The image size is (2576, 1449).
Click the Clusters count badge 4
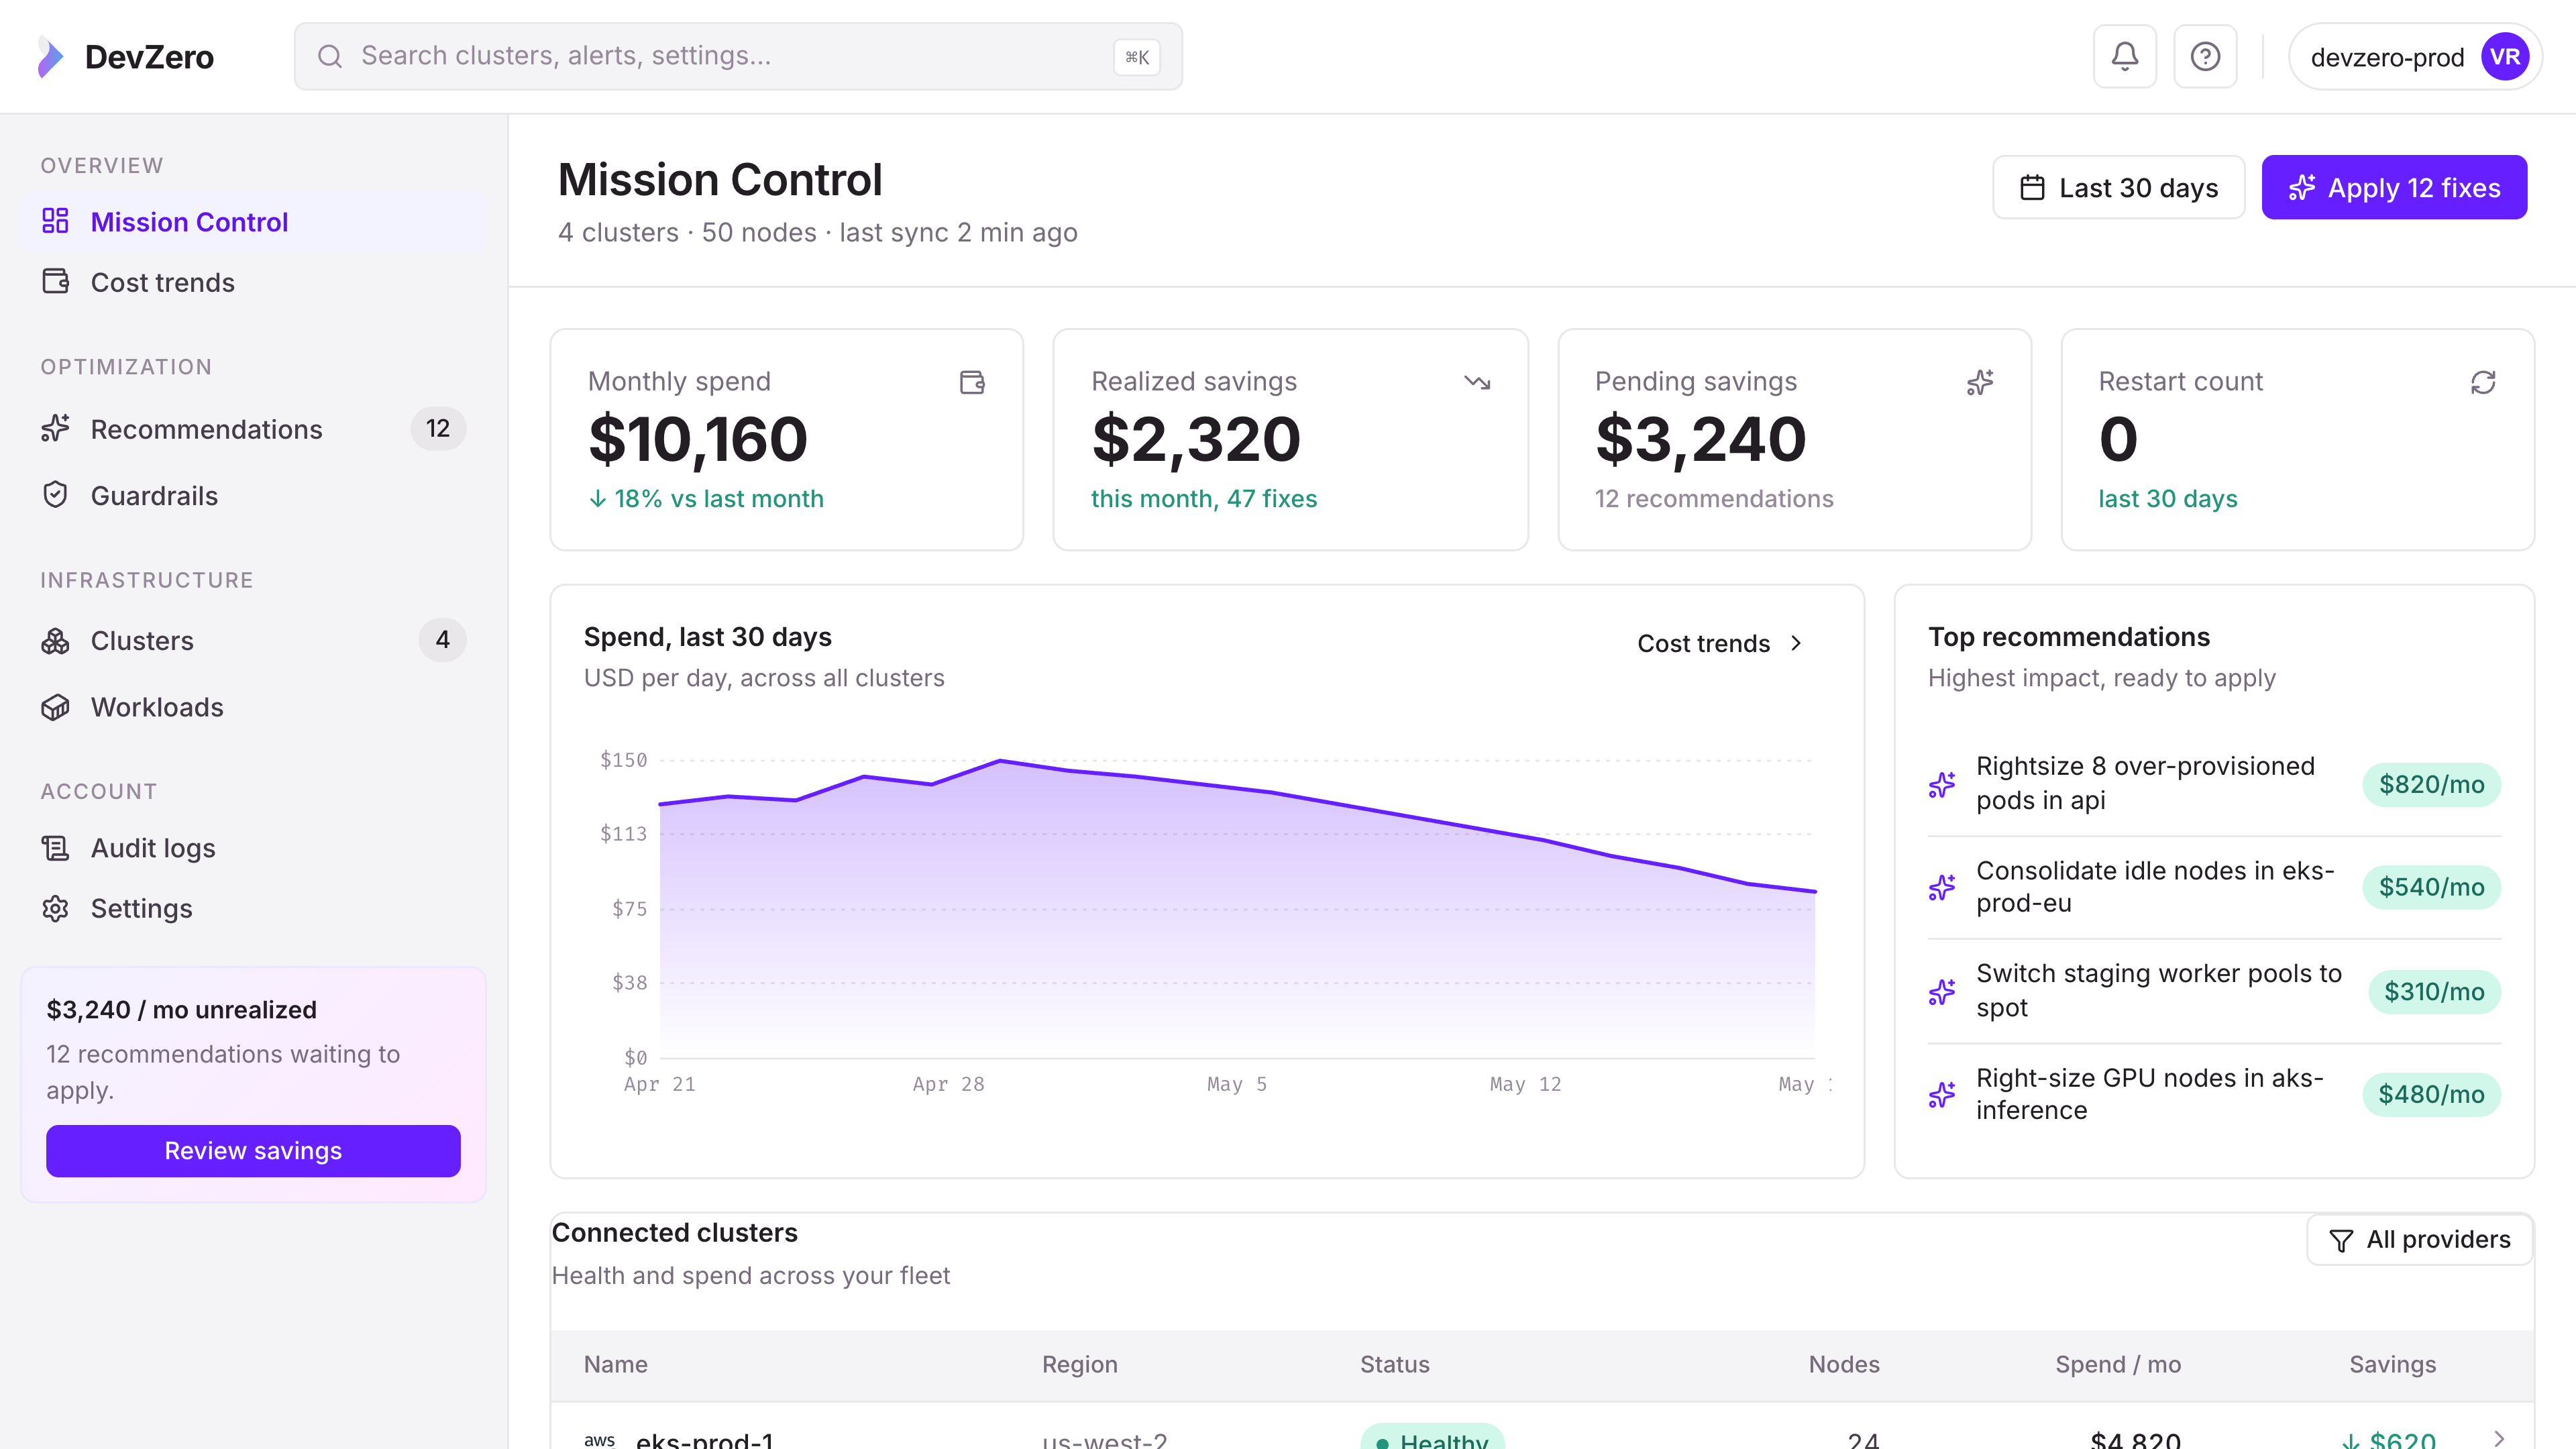click(442, 640)
